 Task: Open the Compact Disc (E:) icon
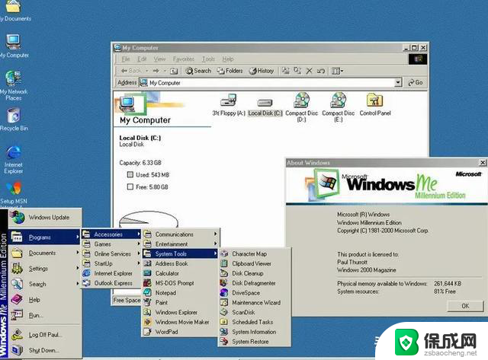coord(339,107)
